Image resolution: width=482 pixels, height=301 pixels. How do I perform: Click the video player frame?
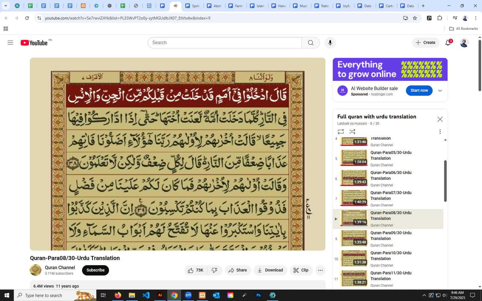click(x=178, y=154)
